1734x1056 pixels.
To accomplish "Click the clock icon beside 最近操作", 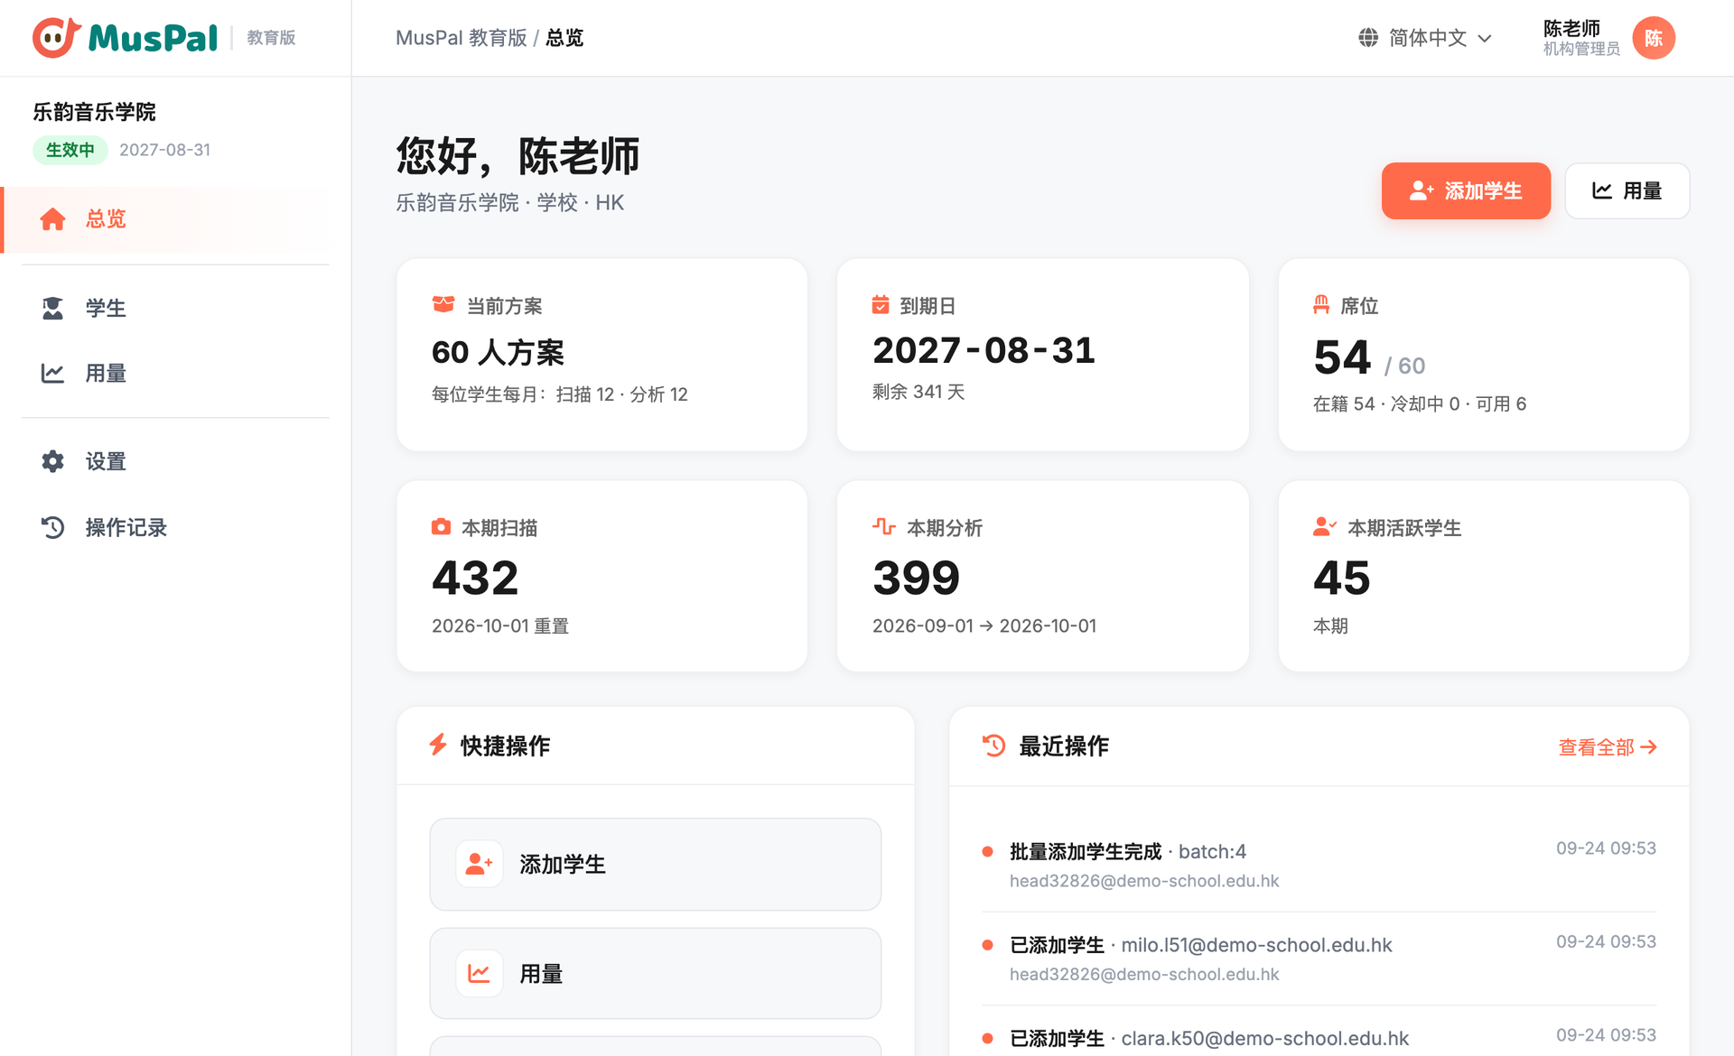I will (993, 746).
